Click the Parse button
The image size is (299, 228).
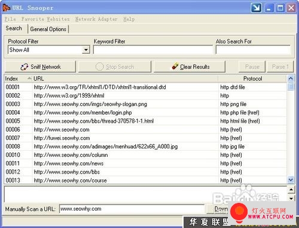point(280,66)
